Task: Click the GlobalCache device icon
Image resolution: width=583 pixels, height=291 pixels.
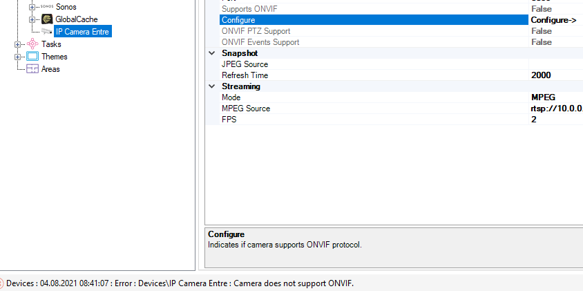Action: click(47, 19)
